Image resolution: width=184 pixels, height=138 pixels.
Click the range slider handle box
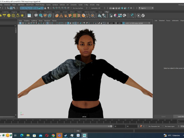click(111, 126)
